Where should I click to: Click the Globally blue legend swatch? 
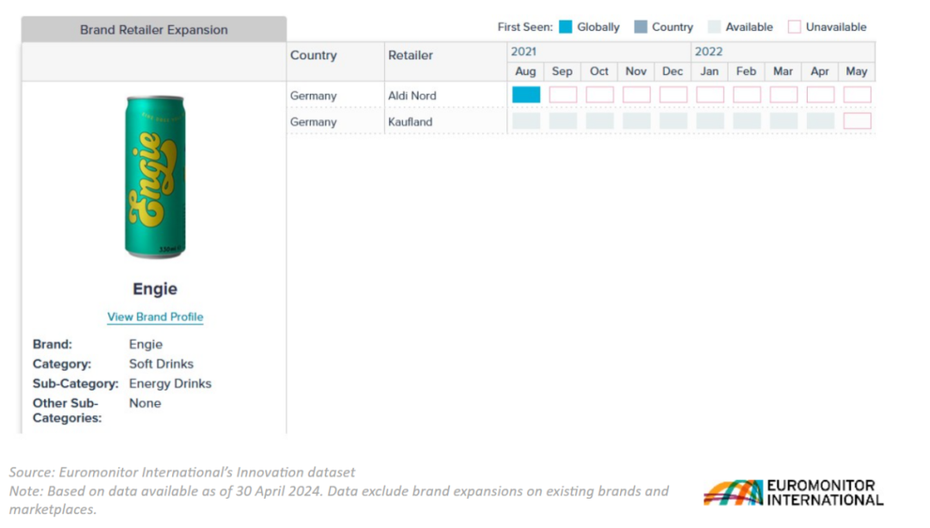coord(565,27)
